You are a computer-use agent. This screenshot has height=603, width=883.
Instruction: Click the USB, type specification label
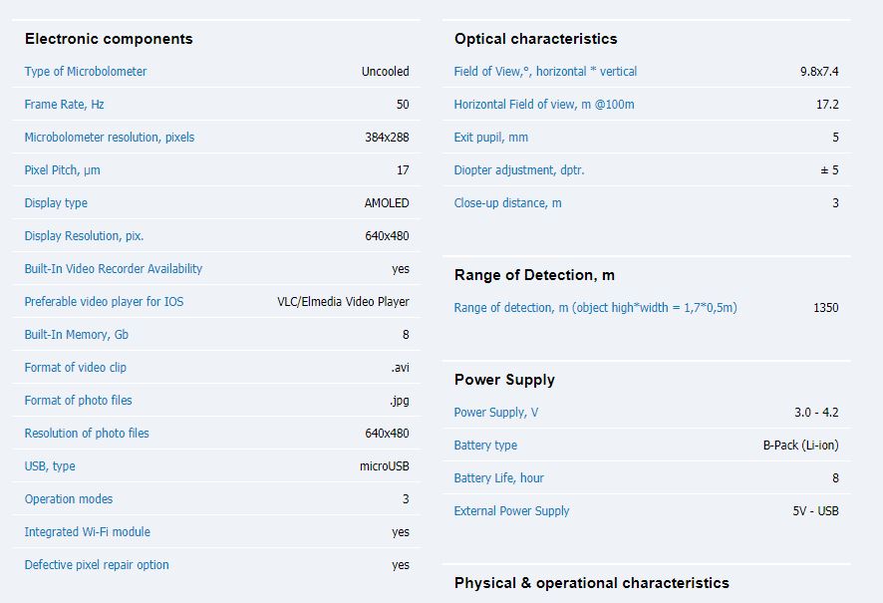coord(50,466)
